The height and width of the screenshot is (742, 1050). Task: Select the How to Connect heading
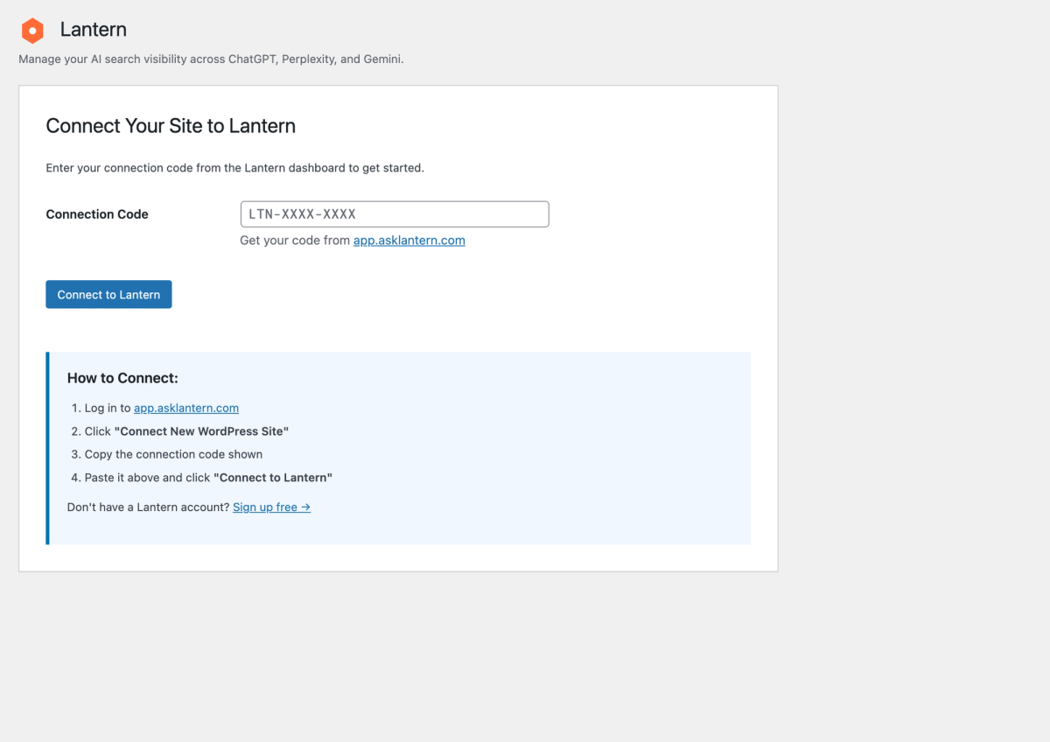pos(122,377)
